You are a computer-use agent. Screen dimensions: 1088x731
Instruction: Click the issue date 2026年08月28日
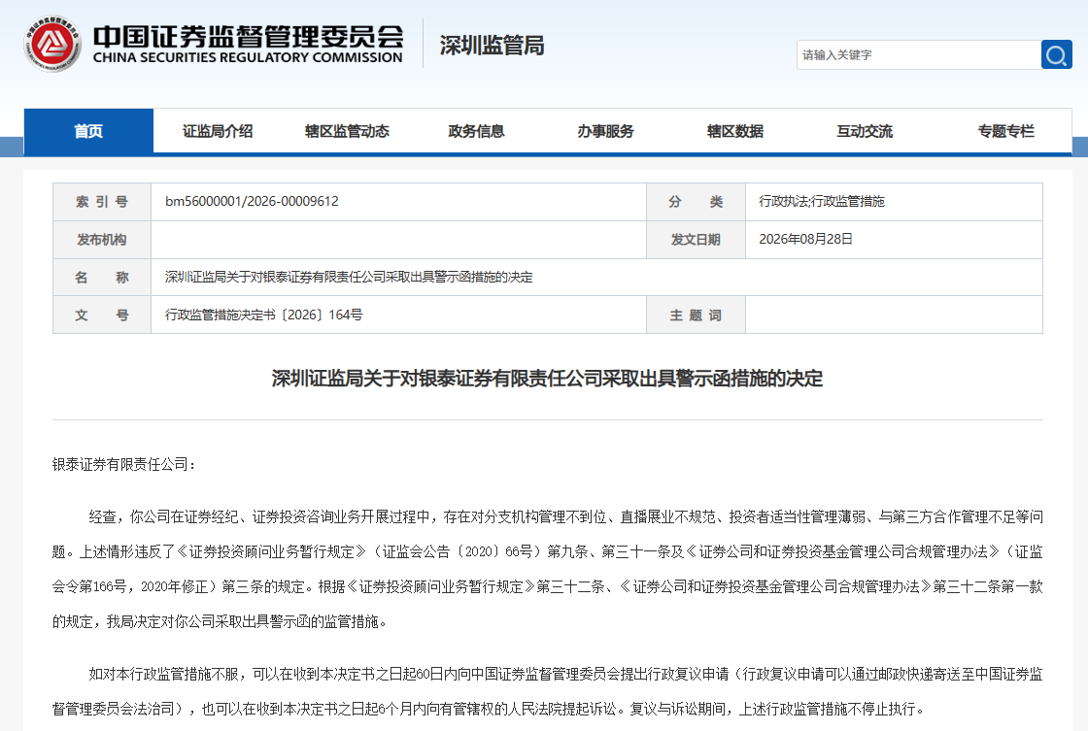tap(805, 239)
